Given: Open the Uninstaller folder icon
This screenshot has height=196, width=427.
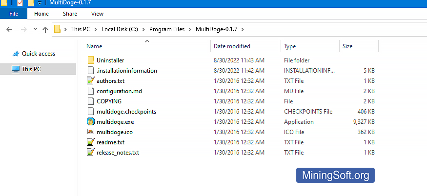Looking at the screenshot, I should (x=91, y=60).
